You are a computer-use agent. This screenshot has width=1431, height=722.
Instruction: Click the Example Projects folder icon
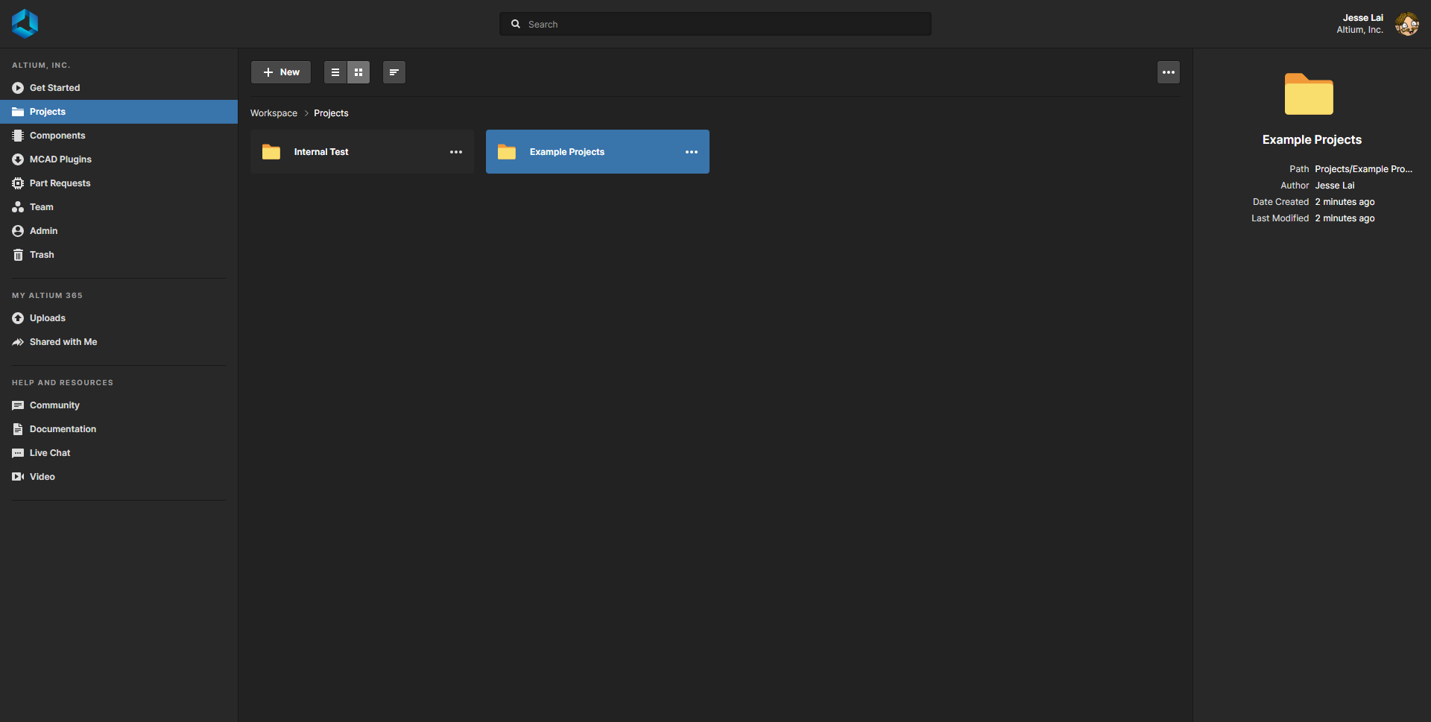coord(507,152)
